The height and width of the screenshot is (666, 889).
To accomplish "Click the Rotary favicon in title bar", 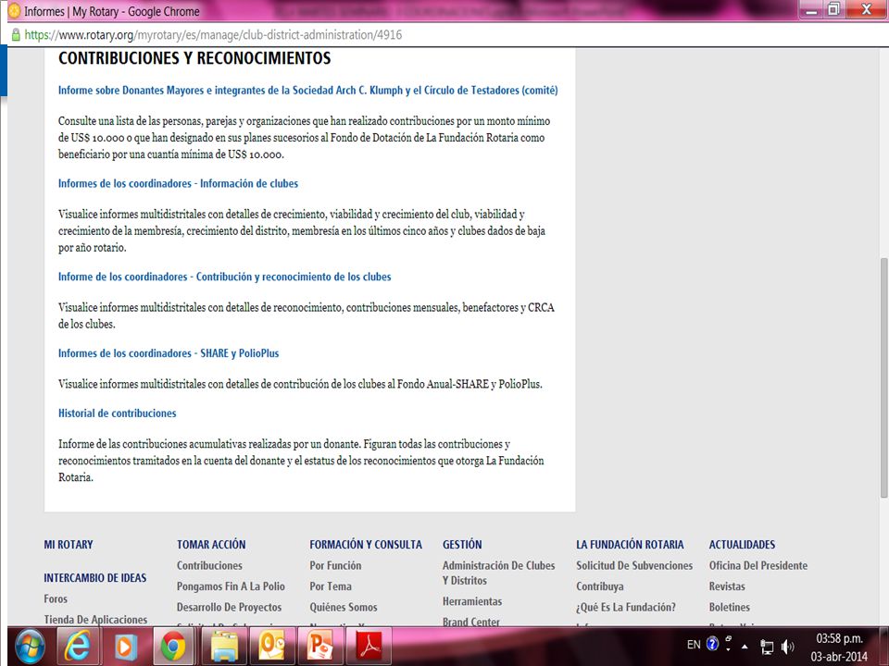I will coord(14,11).
